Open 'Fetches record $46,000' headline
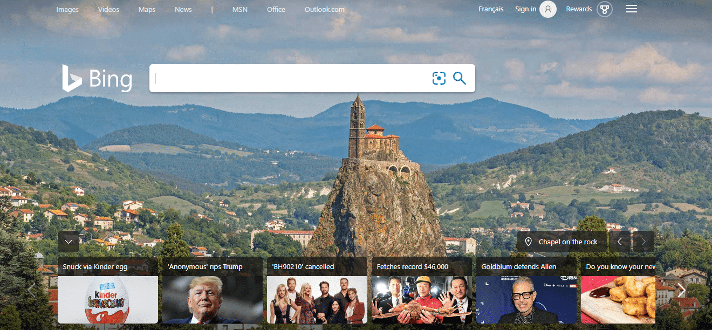Viewport: 712px width, 330px height. [413, 266]
